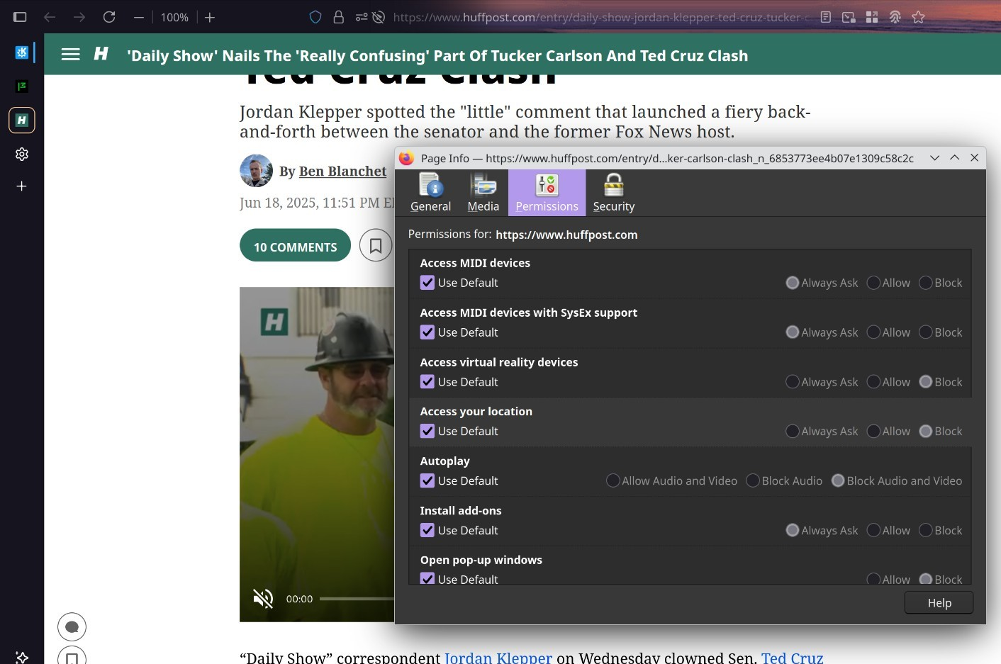Switch to the green-logo tab in vertical tab bar

pyautogui.click(x=22, y=86)
